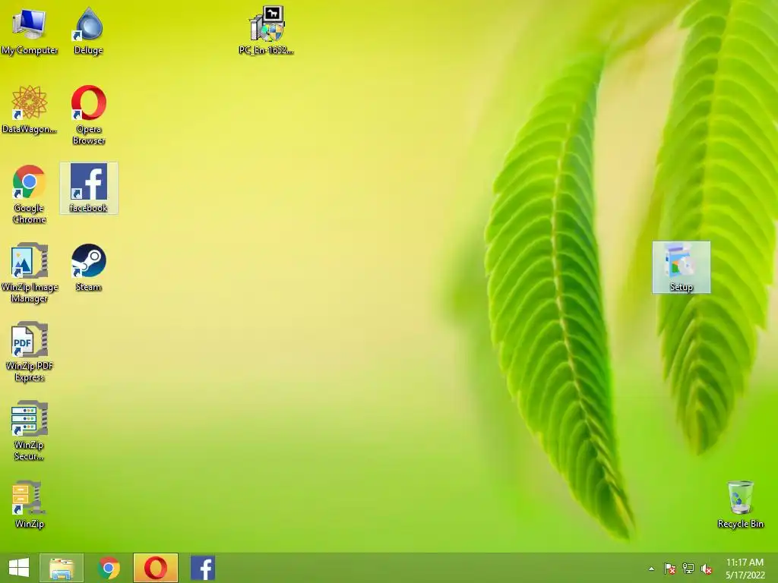The width and height of the screenshot is (778, 583).
Task: Switch to Opera in the taskbar
Action: [x=155, y=568]
